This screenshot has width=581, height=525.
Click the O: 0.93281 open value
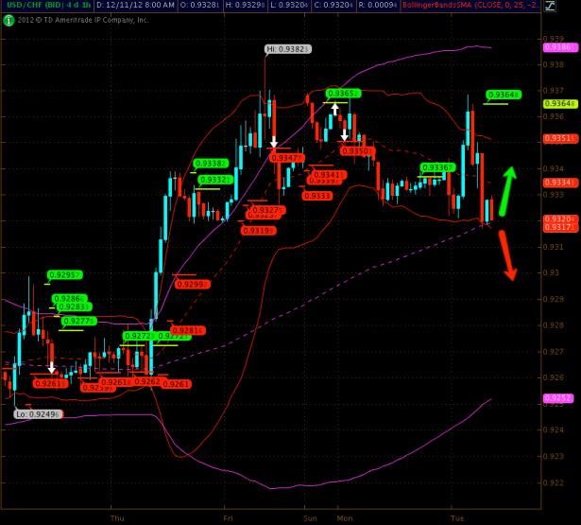tap(200, 5)
